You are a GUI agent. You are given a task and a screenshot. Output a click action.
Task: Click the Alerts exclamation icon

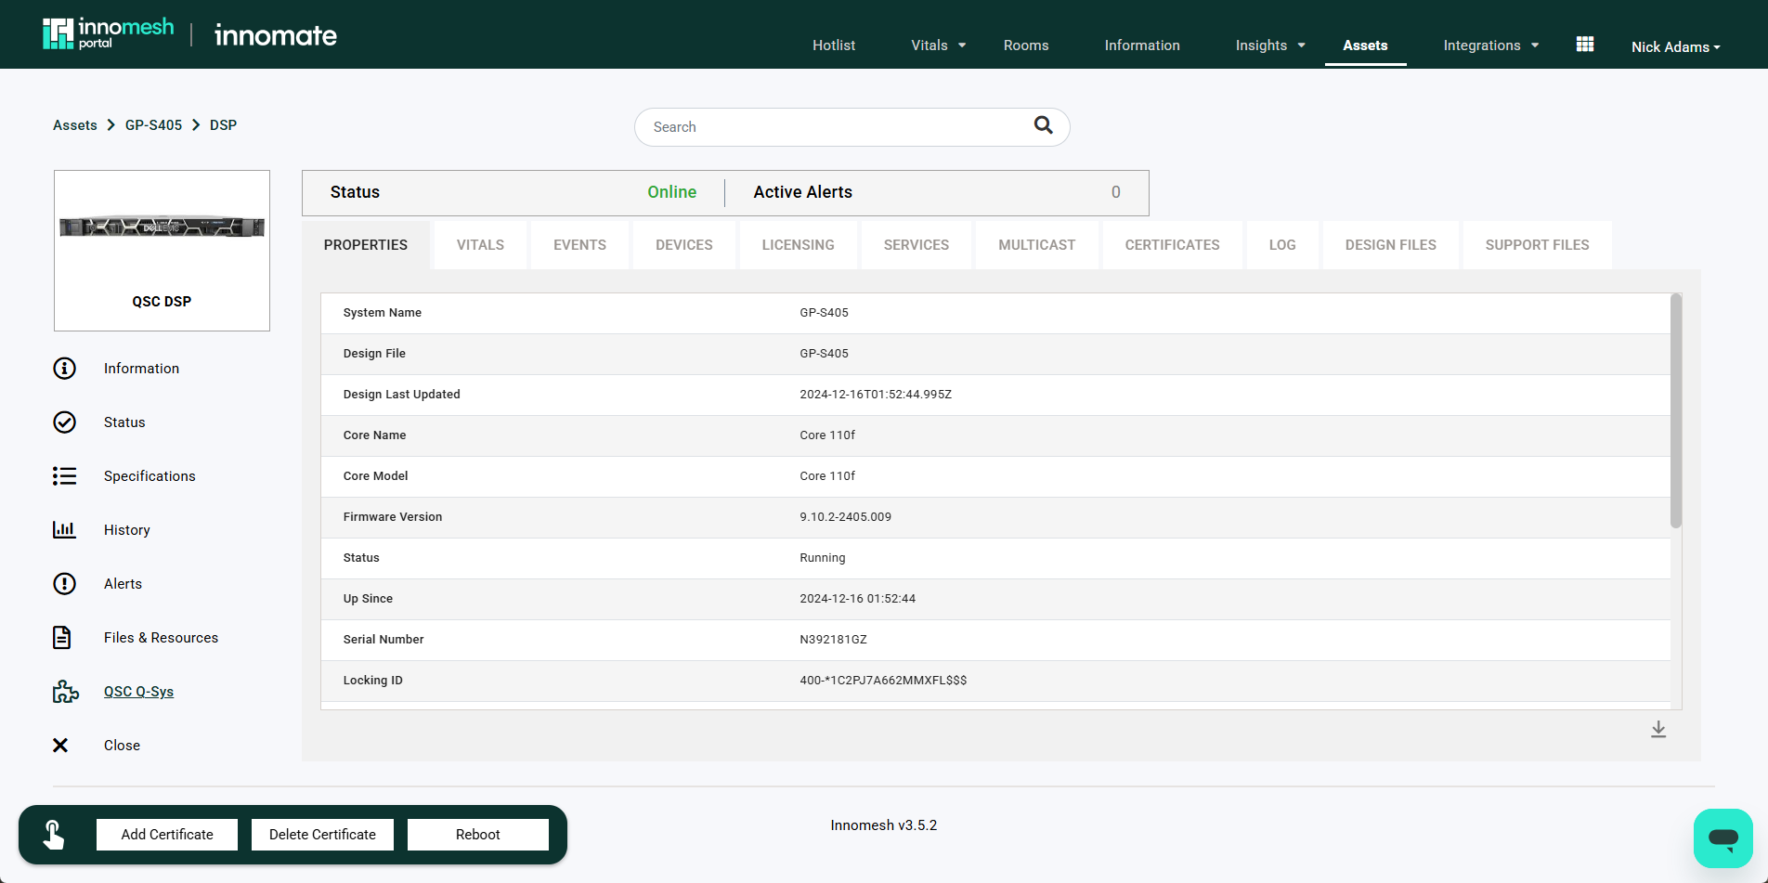64,584
